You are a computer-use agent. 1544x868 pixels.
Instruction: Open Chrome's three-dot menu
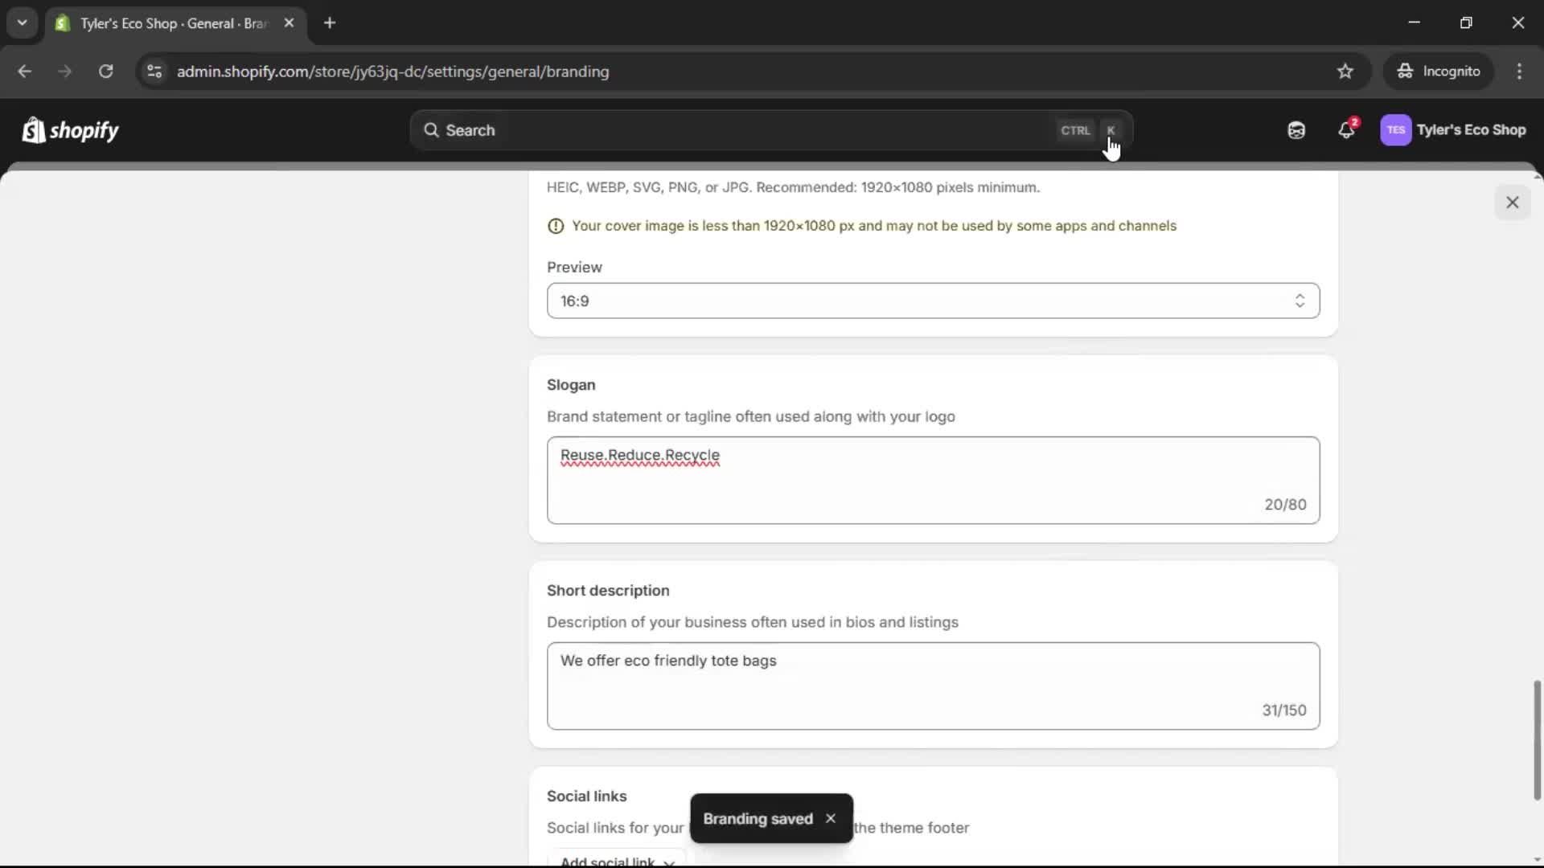coord(1520,72)
